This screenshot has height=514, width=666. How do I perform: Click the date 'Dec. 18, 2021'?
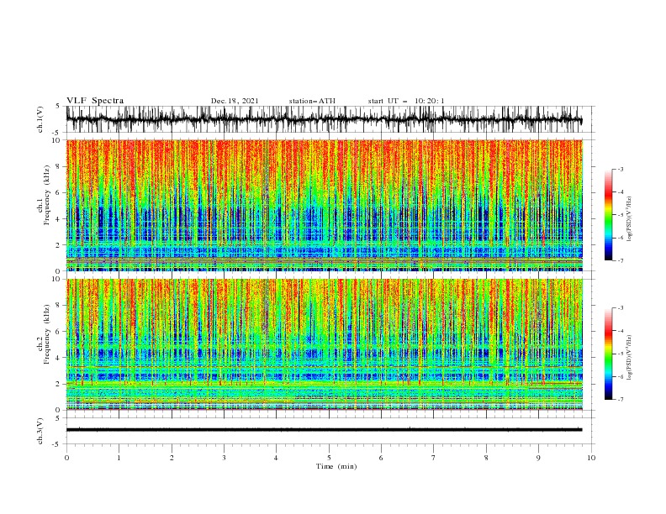235,101
